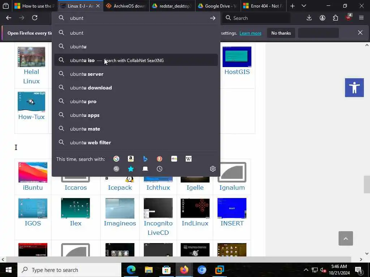
Task: Open the Windows Start menu
Action: pyautogui.click(x=9, y=270)
